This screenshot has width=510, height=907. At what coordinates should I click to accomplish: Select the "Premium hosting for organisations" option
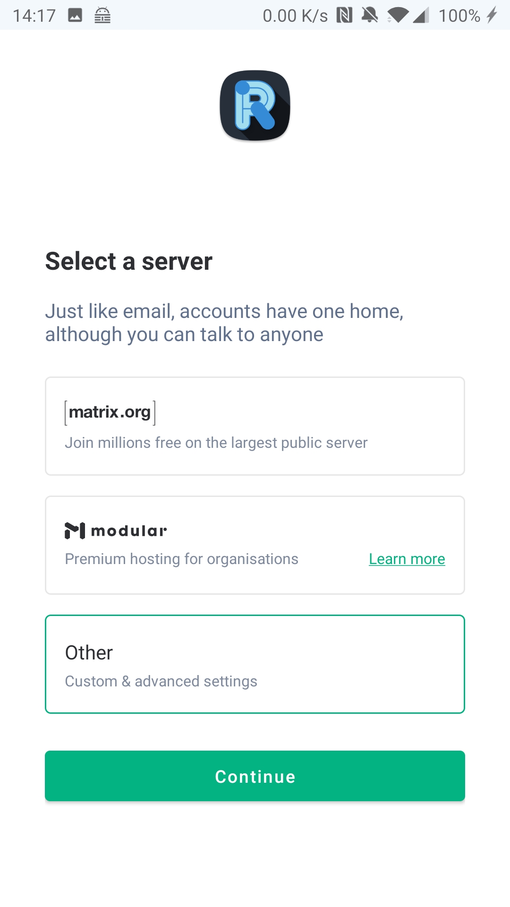coord(181,559)
